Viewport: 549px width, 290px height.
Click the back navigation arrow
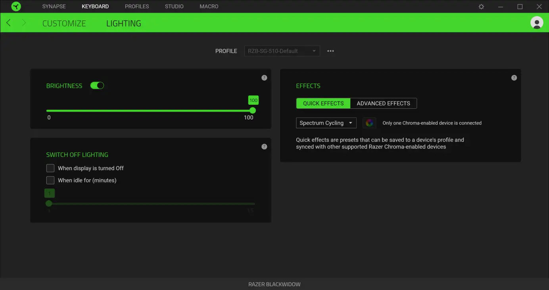point(8,23)
